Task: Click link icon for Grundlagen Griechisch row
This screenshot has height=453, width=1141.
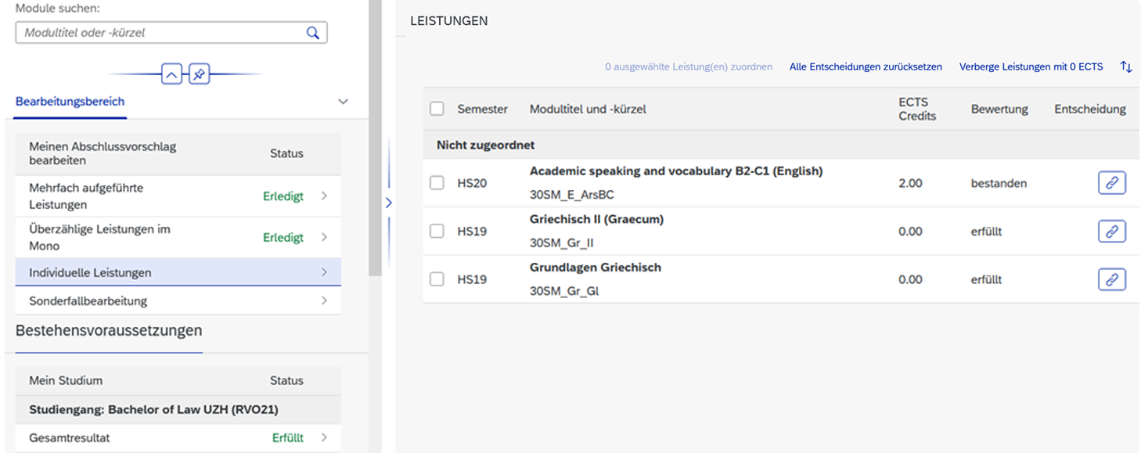Action: point(1111,279)
